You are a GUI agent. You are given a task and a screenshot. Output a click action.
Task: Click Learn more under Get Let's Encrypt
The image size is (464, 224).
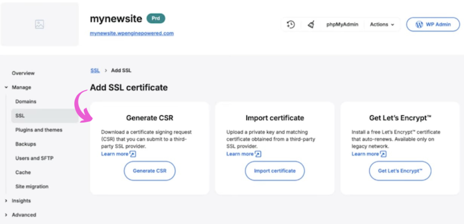[365, 154]
